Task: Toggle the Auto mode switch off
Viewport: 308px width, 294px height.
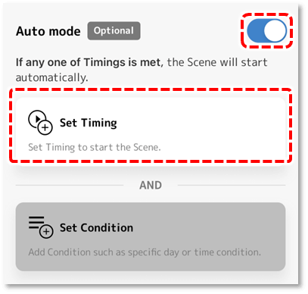Action: point(266,31)
